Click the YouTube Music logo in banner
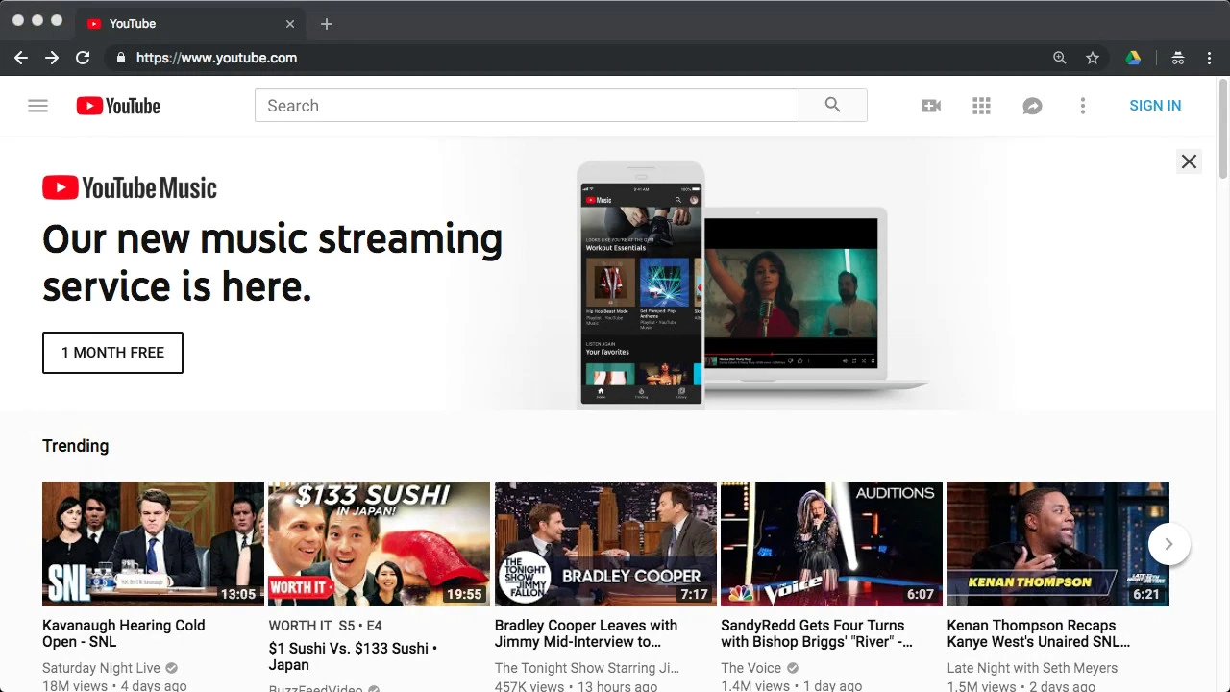Screen dimensions: 1230x692 click(x=130, y=187)
